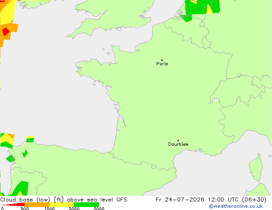Click the forecast date Fr 24-07-2026 text
Viewport: 272px width, 210px height.
click(180, 200)
